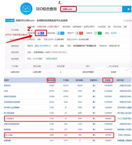This screenshot has height=145, width=132.
Task: Click the blue query button
Action: point(127,9)
